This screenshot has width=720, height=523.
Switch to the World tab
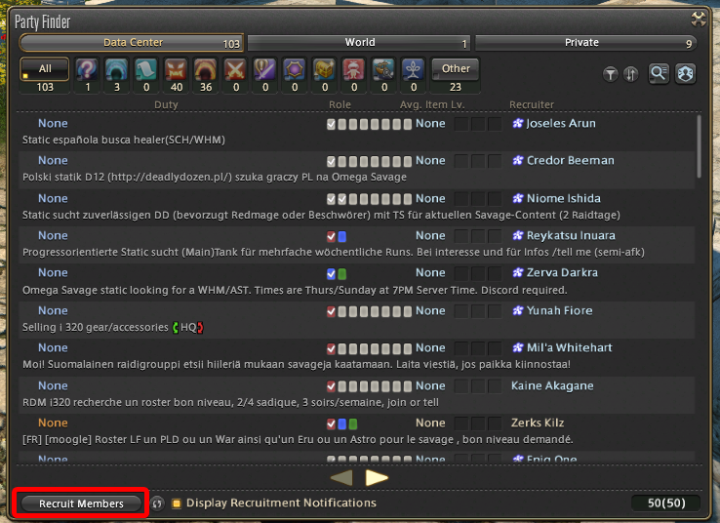pos(359,43)
